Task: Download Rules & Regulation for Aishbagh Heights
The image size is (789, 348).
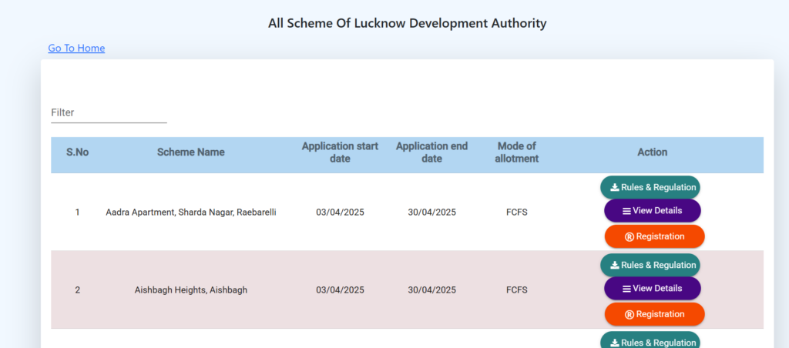Action: coord(650,265)
